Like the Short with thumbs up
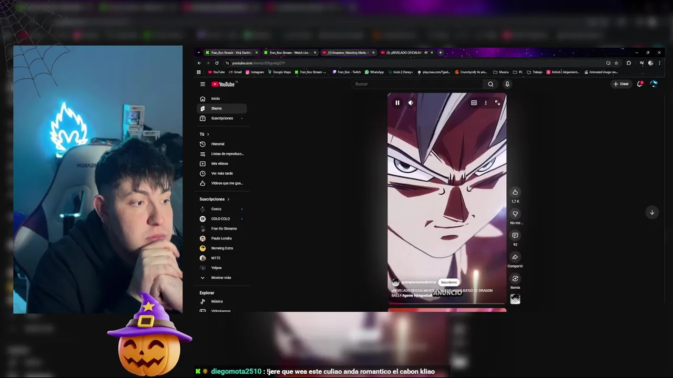 (x=515, y=192)
